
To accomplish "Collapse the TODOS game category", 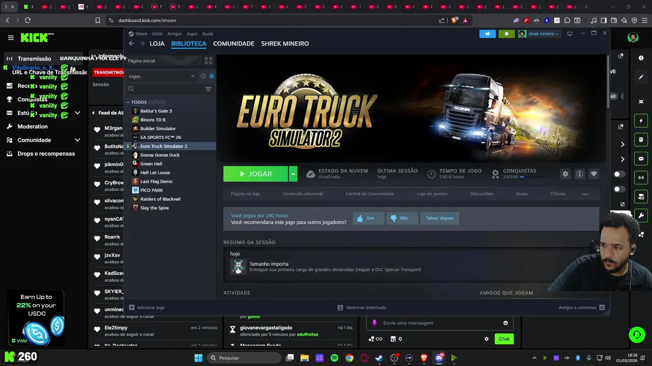I will click(128, 102).
